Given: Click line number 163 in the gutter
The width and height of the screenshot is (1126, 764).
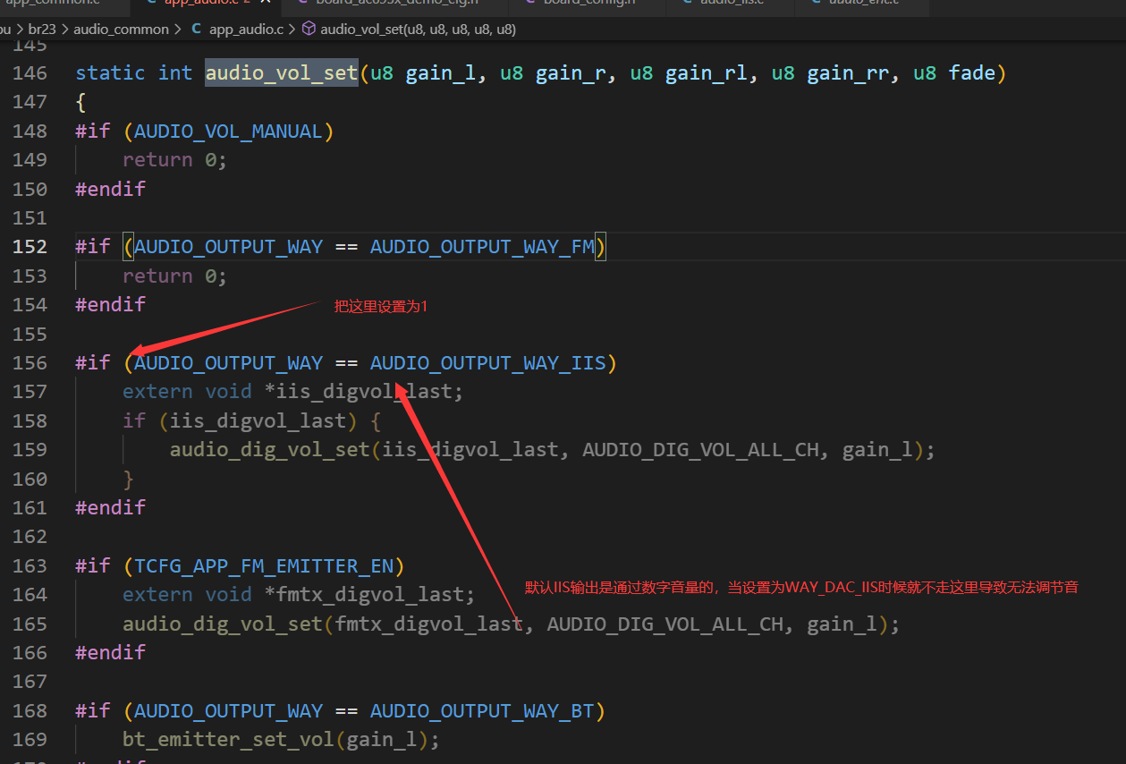Looking at the screenshot, I should pyautogui.click(x=30, y=565).
